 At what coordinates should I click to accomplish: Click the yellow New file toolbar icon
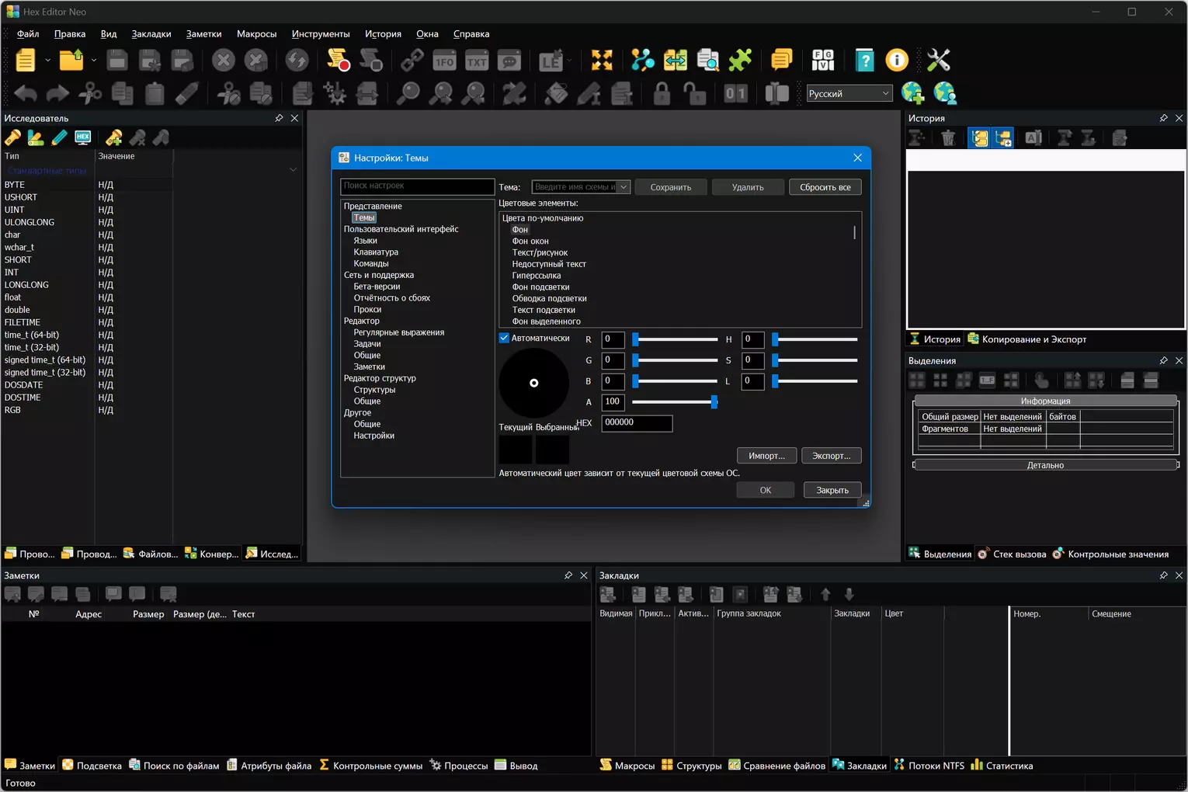point(26,61)
